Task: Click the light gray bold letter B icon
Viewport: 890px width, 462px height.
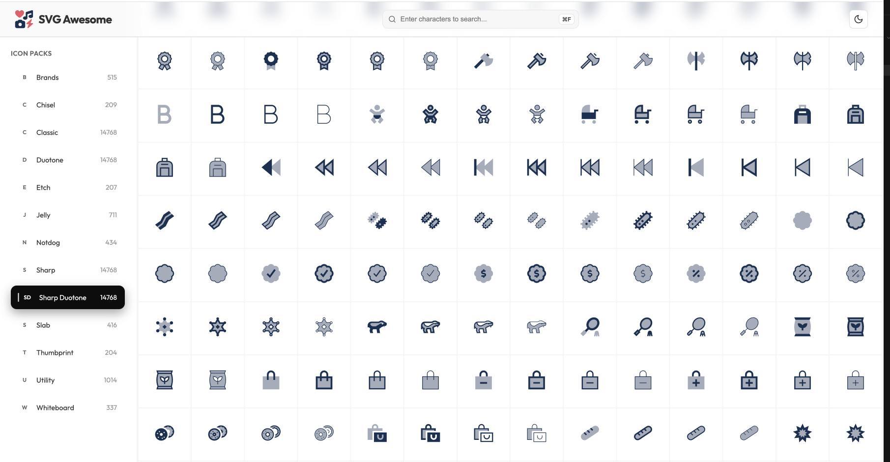Action: pyautogui.click(x=164, y=115)
